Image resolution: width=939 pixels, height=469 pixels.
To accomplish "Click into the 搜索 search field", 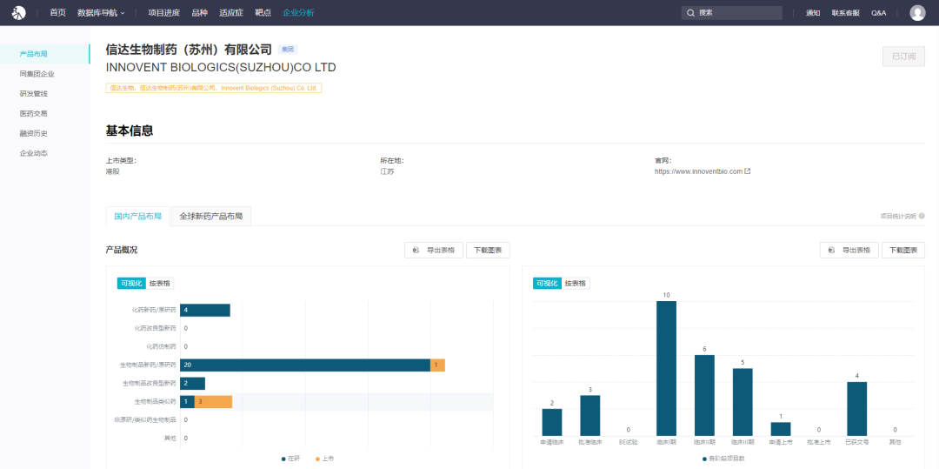I will [x=732, y=12].
